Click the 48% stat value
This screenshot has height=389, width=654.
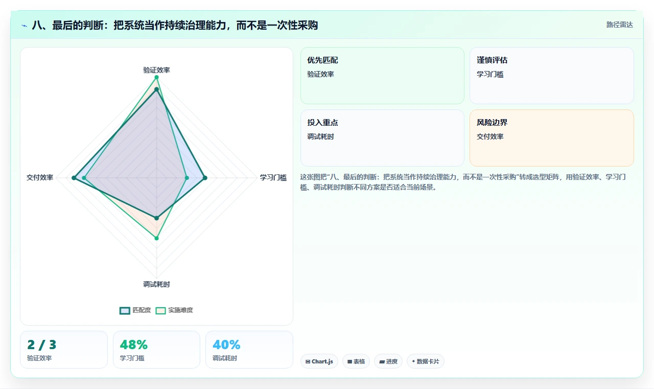pos(134,345)
